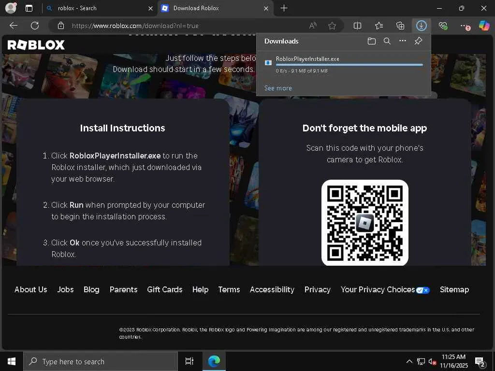The width and height of the screenshot is (495, 371).
Task: Add this page to favorites star
Action: [332, 26]
